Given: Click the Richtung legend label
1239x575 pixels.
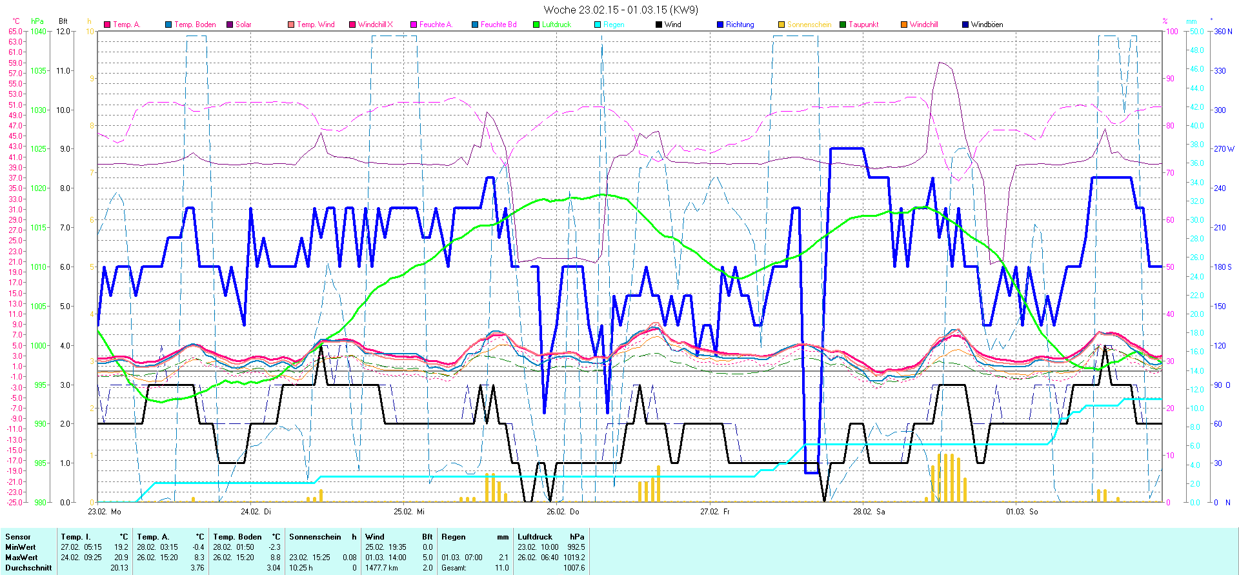Looking at the screenshot, I should point(740,25).
